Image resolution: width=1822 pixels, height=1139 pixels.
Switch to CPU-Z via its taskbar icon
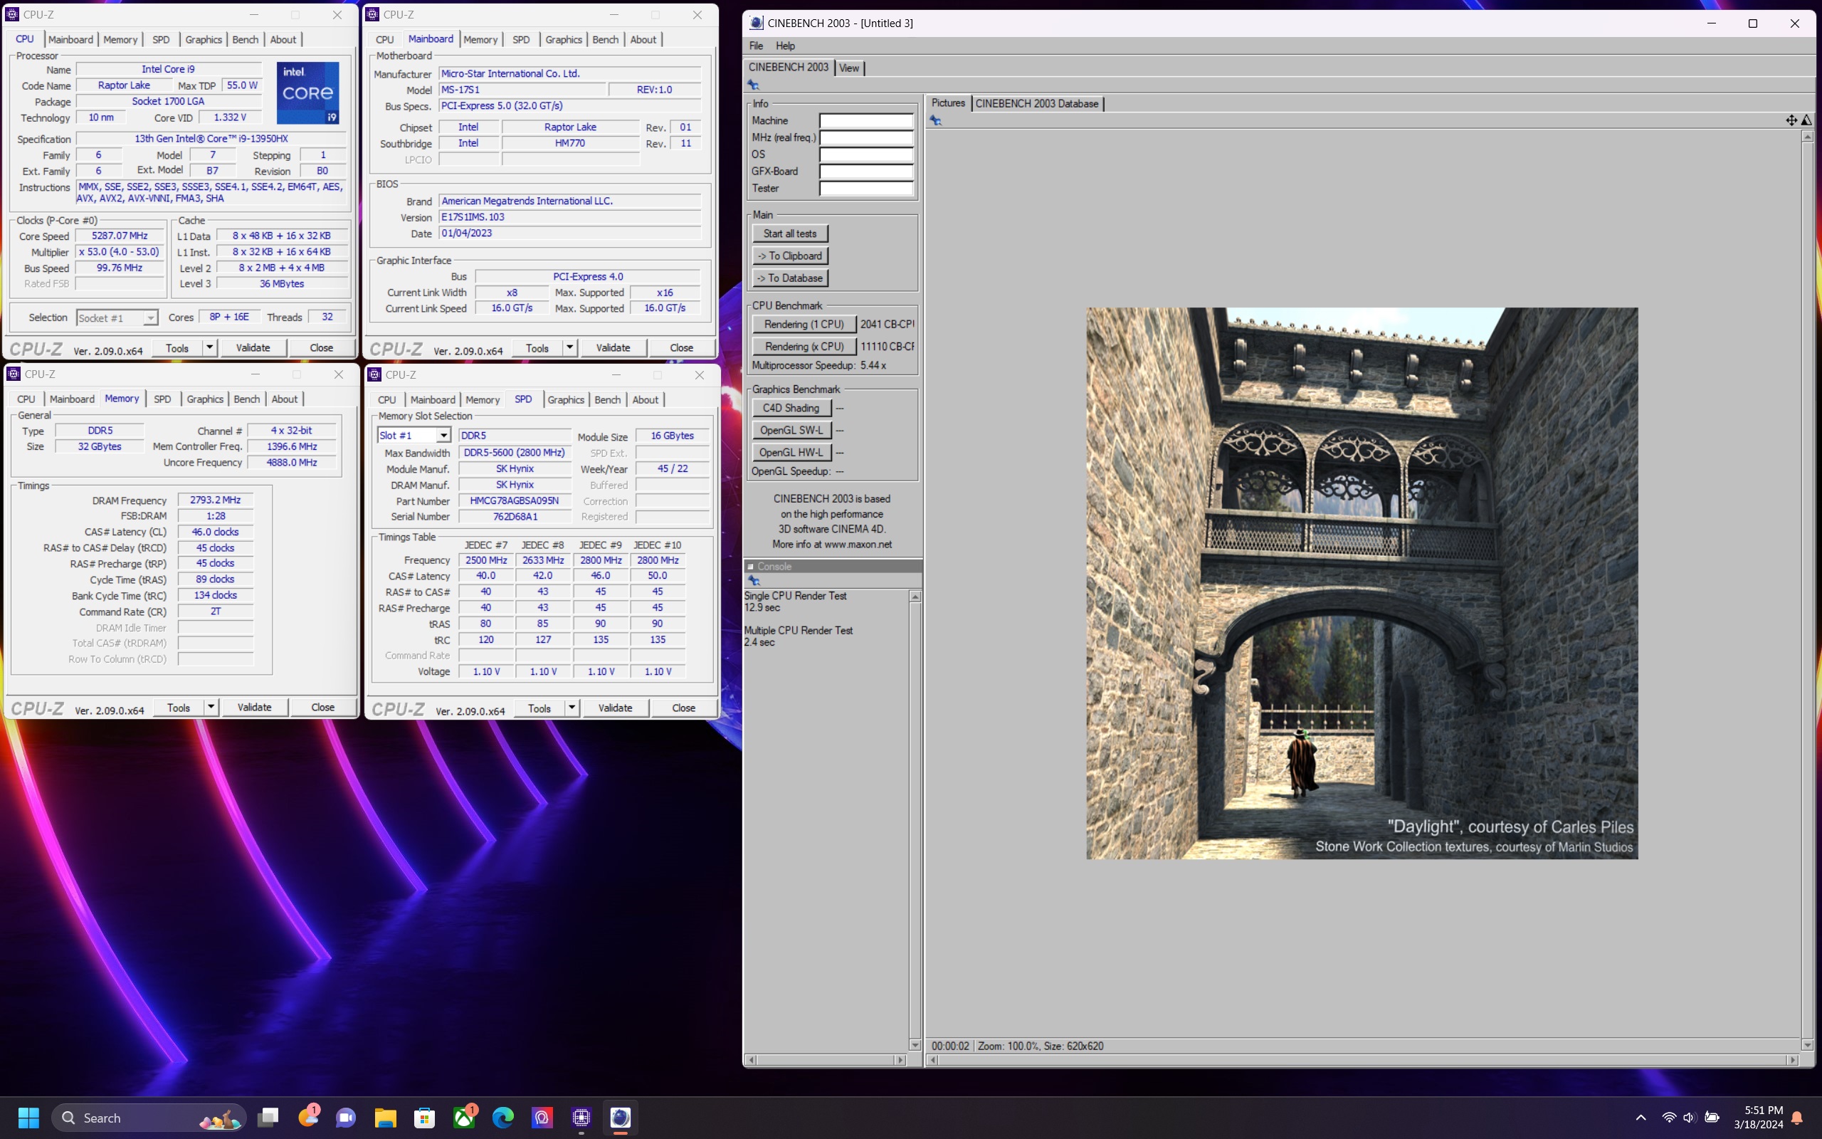pyautogui.click(x=581, y=1117)
